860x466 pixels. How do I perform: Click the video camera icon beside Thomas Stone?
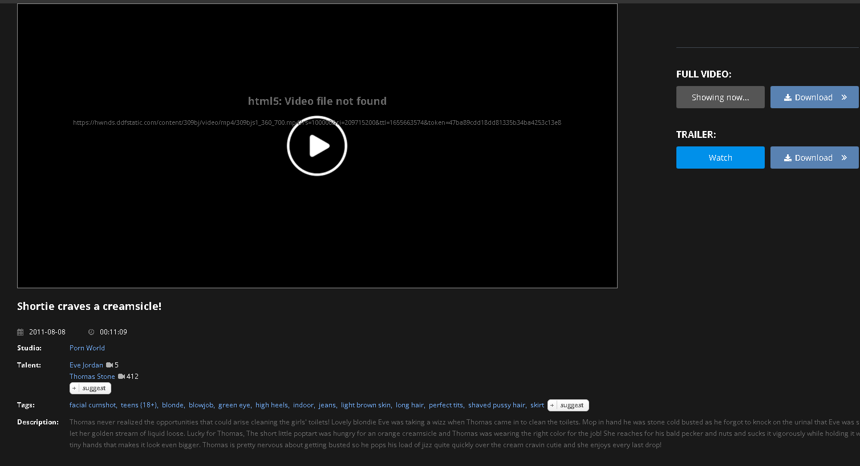point(121,377)
